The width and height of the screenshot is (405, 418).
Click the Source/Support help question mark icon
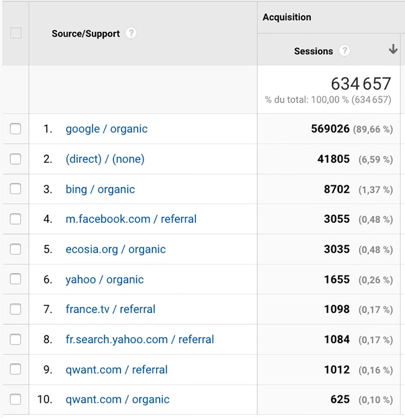click(131, 33)
